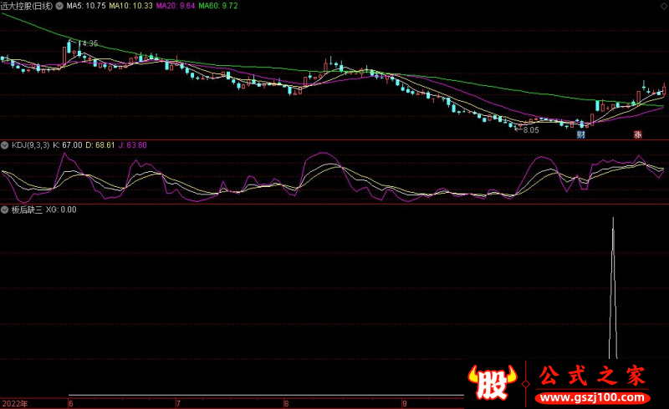Click the 8.05 low price annotation

[x=530, y=129]
